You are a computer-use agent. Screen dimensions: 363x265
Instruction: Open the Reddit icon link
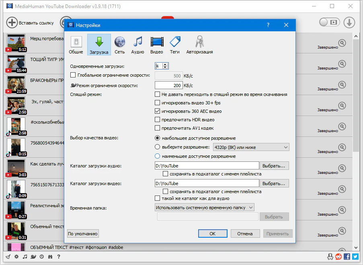338,257
